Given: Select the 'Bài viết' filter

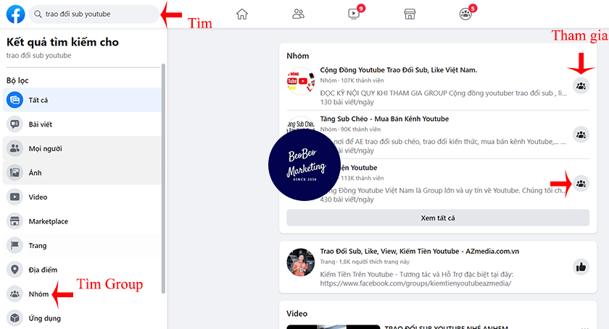Looking at the screenshot, I should [x=82, y=124].
